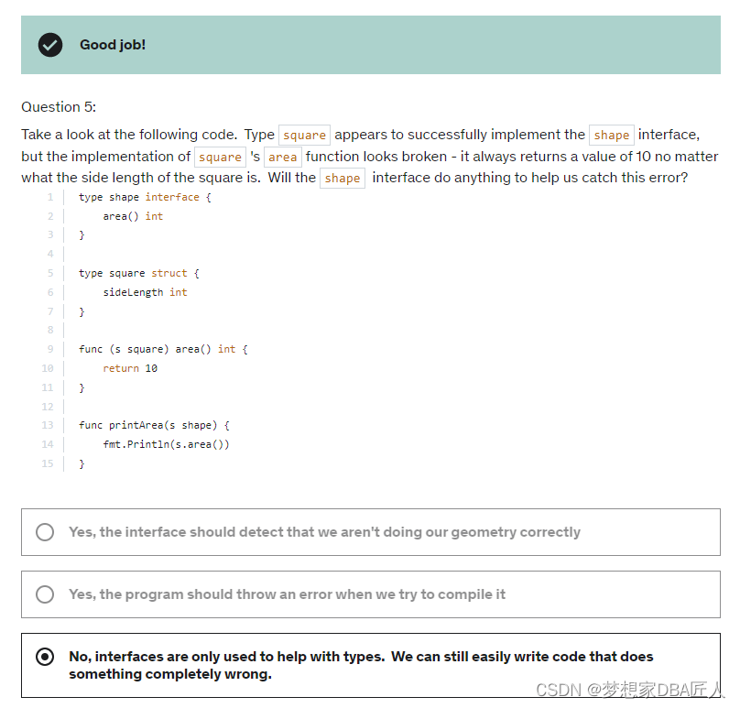Click 'func (s square) area() int' line
740x708 pixels.
pos(163,349)
